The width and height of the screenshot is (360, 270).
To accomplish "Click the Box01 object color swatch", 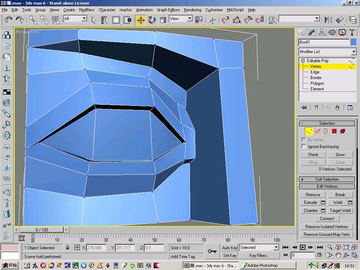I will click(x=354, y=42).
